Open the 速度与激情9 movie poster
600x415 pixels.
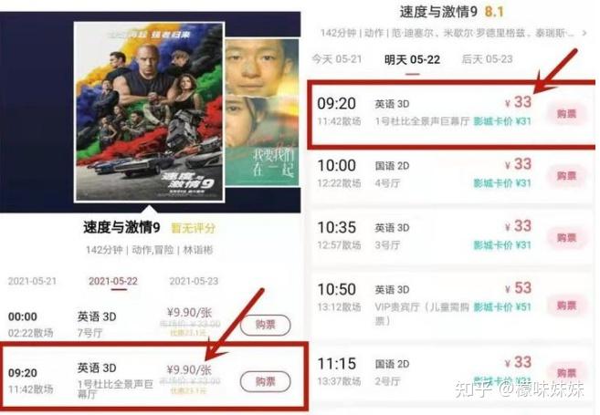click(x=149, y=111)
